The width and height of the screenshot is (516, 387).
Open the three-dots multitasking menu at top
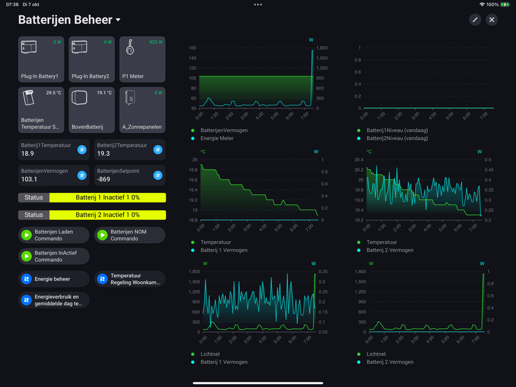258,5
